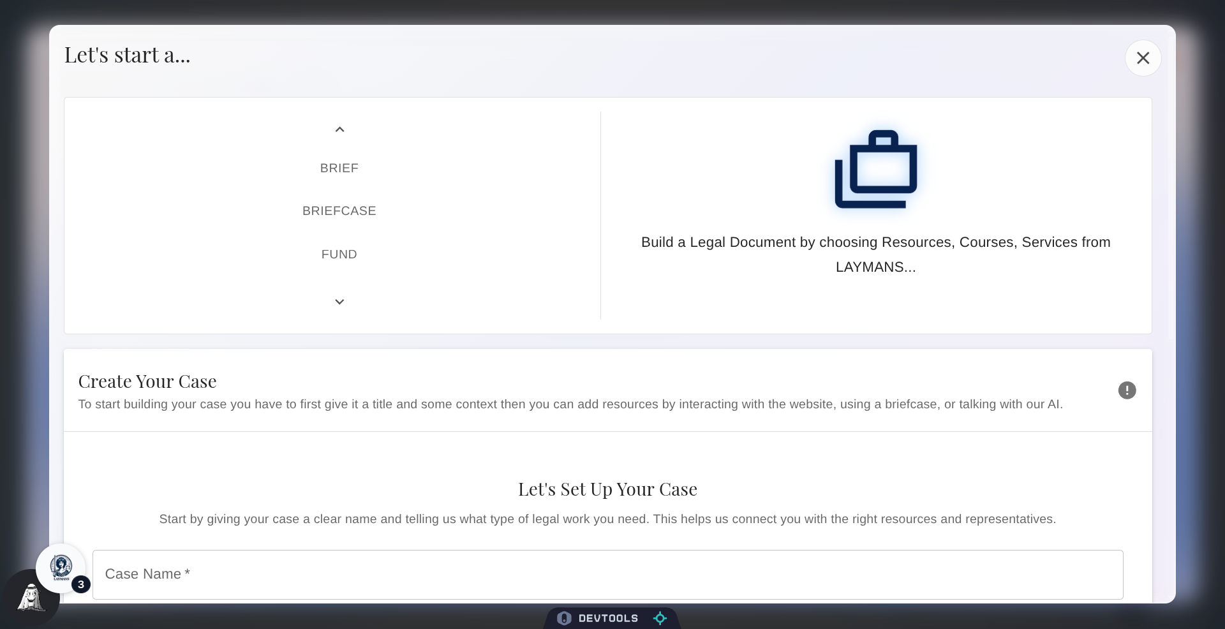Image resolution: width=1225 pixels, height=629 pixels.
Task: Click the ghost mascot avatar bottom-left
Action: [x=31, y=598]
